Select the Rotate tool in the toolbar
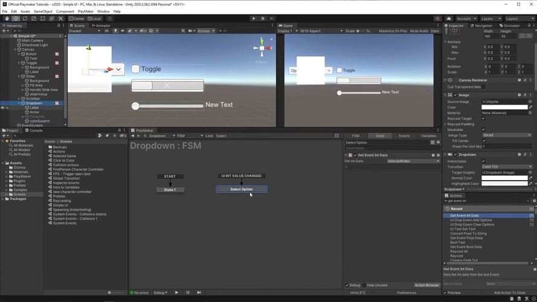Image resolution: width=537 pixels, height=302 pixels. click(25, 19)
